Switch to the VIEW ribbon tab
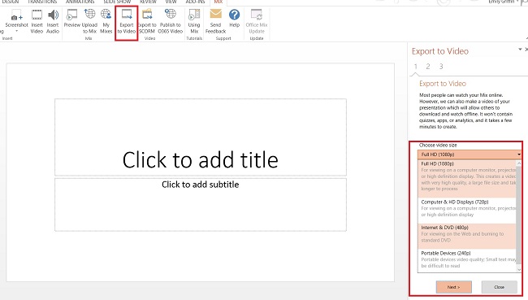This screenshot has width=528, height=300. (171, 2)
